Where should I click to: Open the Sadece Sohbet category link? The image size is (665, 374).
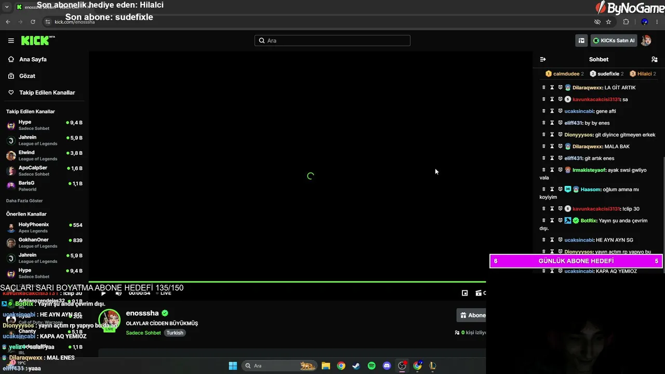pyautogui.click(x=143, y=333)
